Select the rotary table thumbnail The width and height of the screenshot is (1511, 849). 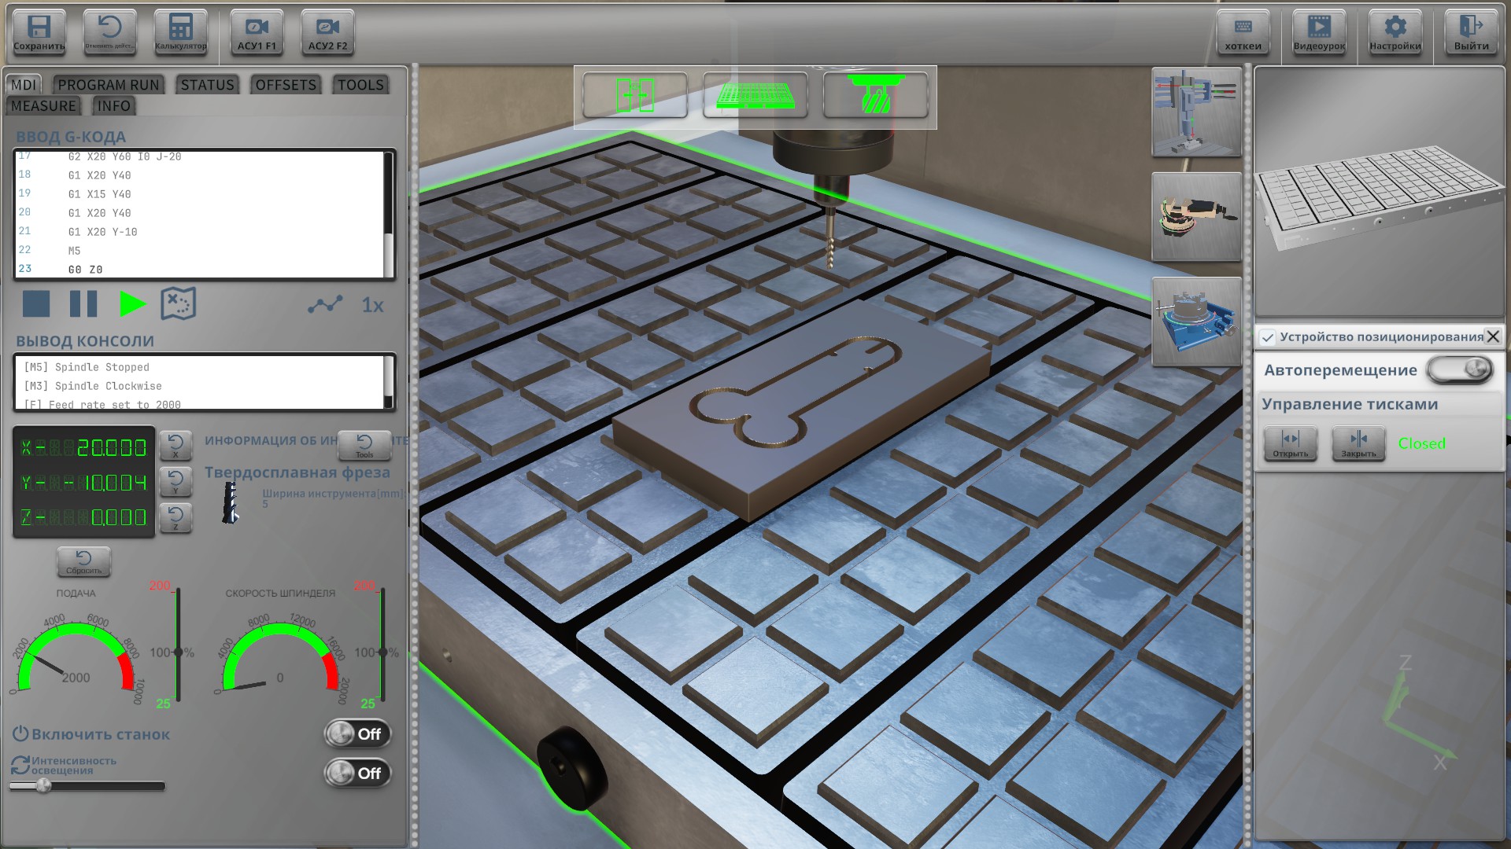click(x=1196, y=322)
